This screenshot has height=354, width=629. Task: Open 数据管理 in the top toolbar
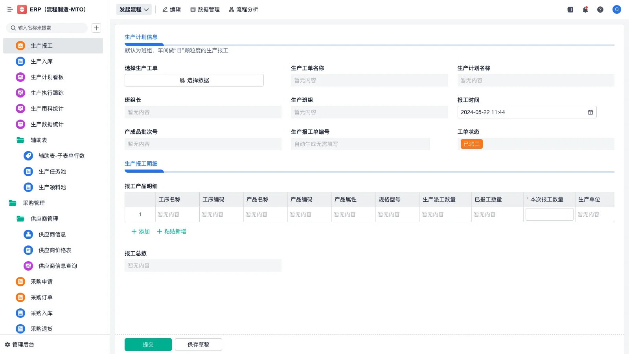(x=205, y=9)
